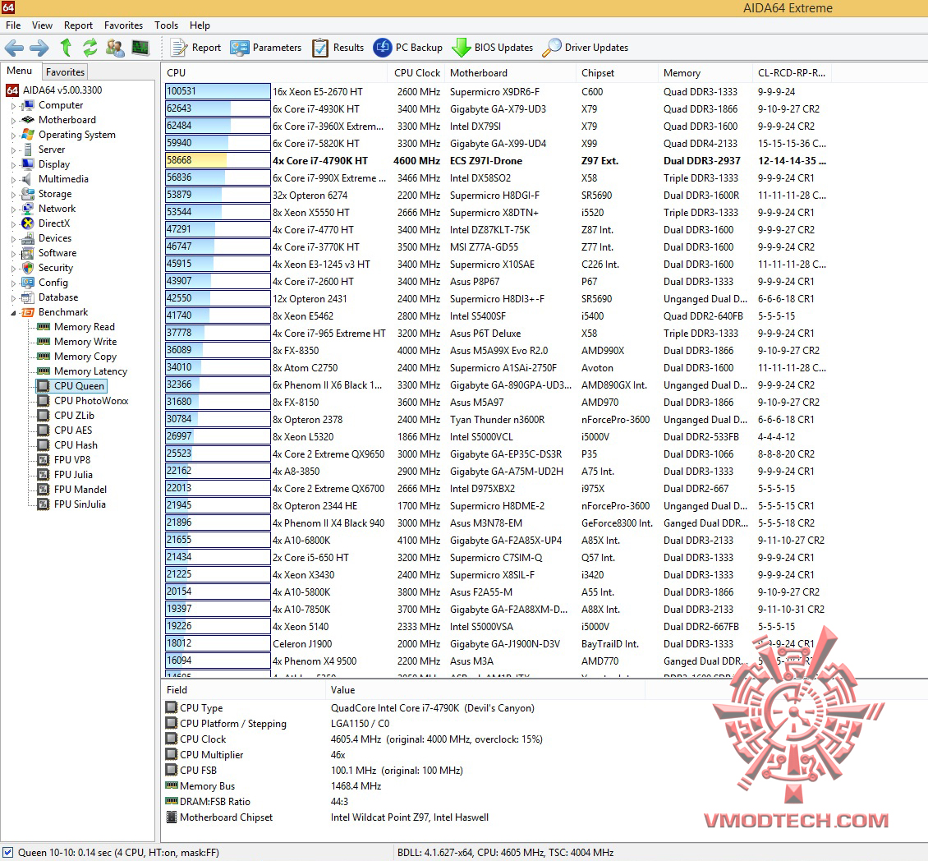Click the 100531 score bar

click(x=217, y=91)
